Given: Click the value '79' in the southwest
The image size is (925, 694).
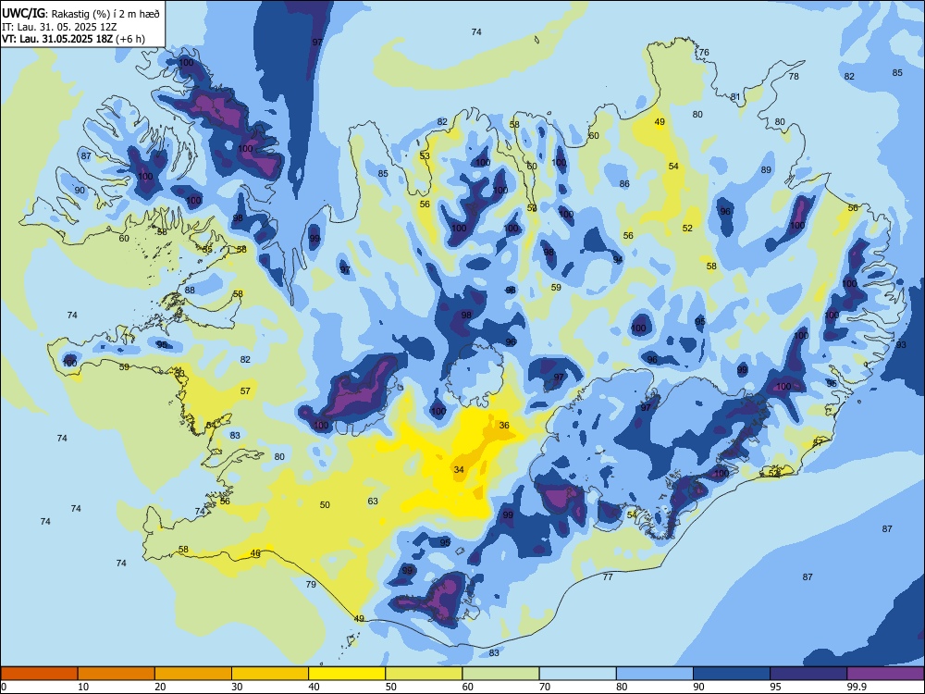Looking at the screenshot, I should tap(311, 584).
